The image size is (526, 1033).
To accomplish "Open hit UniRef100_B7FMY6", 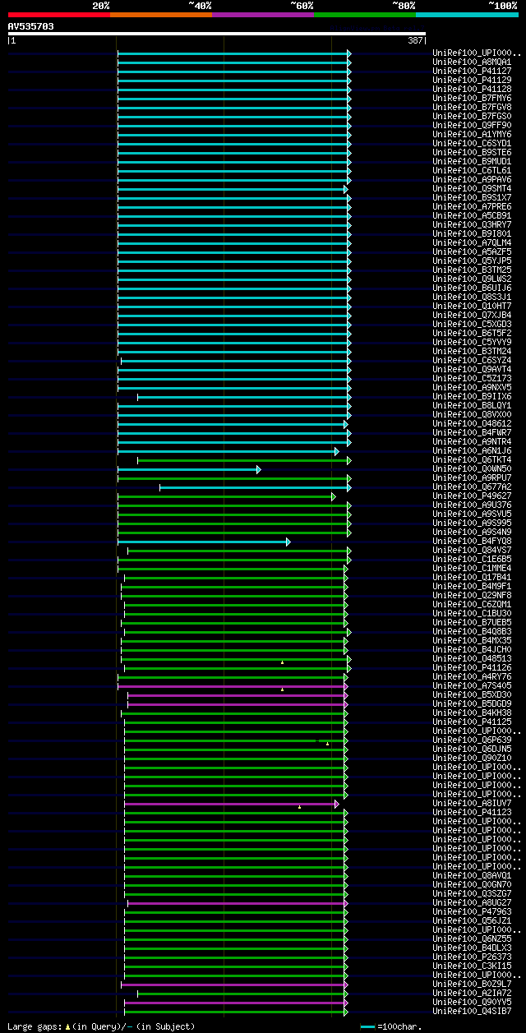I will coord(472,99).
